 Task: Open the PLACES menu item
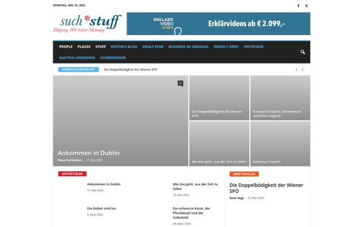pyautogui.click(x=84, y=47)
